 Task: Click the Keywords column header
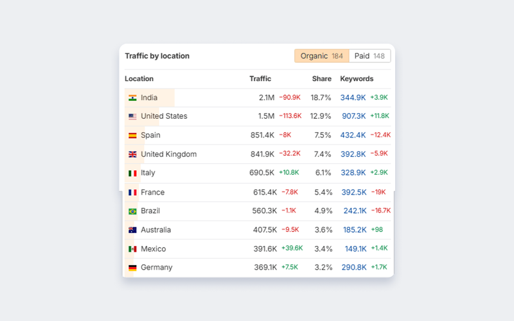(357, 79)
